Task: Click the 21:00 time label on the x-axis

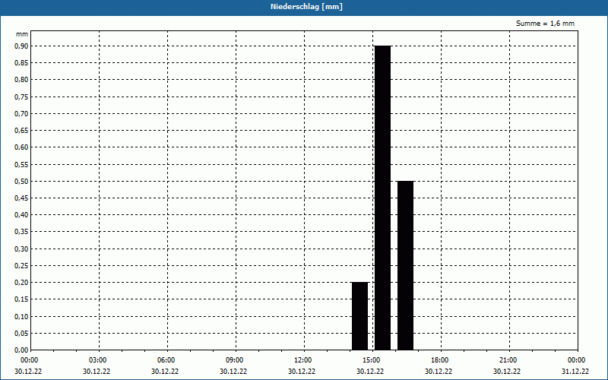Action: click(x=508, y=360)
